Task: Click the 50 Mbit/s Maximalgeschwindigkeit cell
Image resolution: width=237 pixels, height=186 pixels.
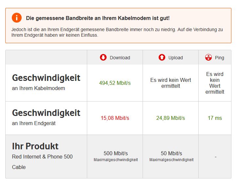Action: click(171, 156)
